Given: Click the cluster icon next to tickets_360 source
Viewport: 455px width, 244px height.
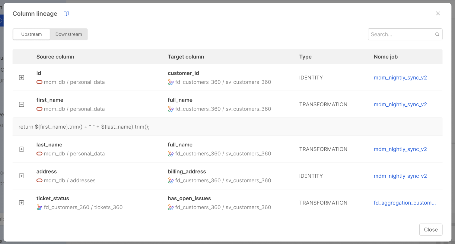Looking at the screenshot, I should pos(39,208).
